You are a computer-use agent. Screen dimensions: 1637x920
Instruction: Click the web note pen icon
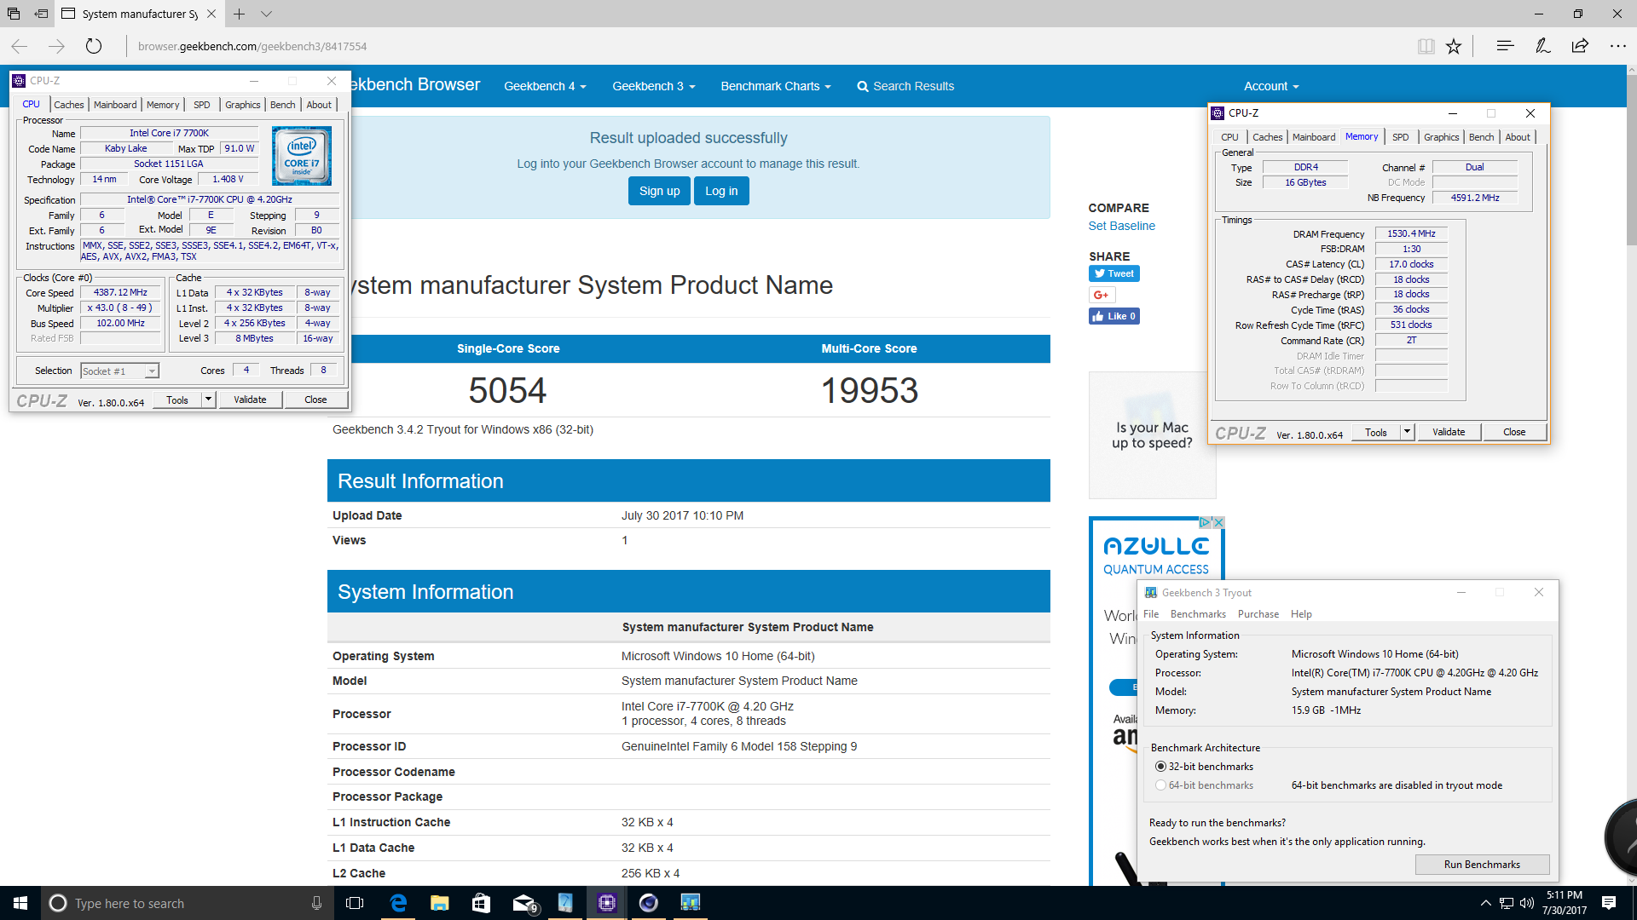tap(1542, 46)
